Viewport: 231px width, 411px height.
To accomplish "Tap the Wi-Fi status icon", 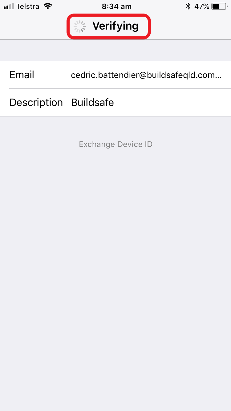I will pyautogui.click(x=47, y=6).
